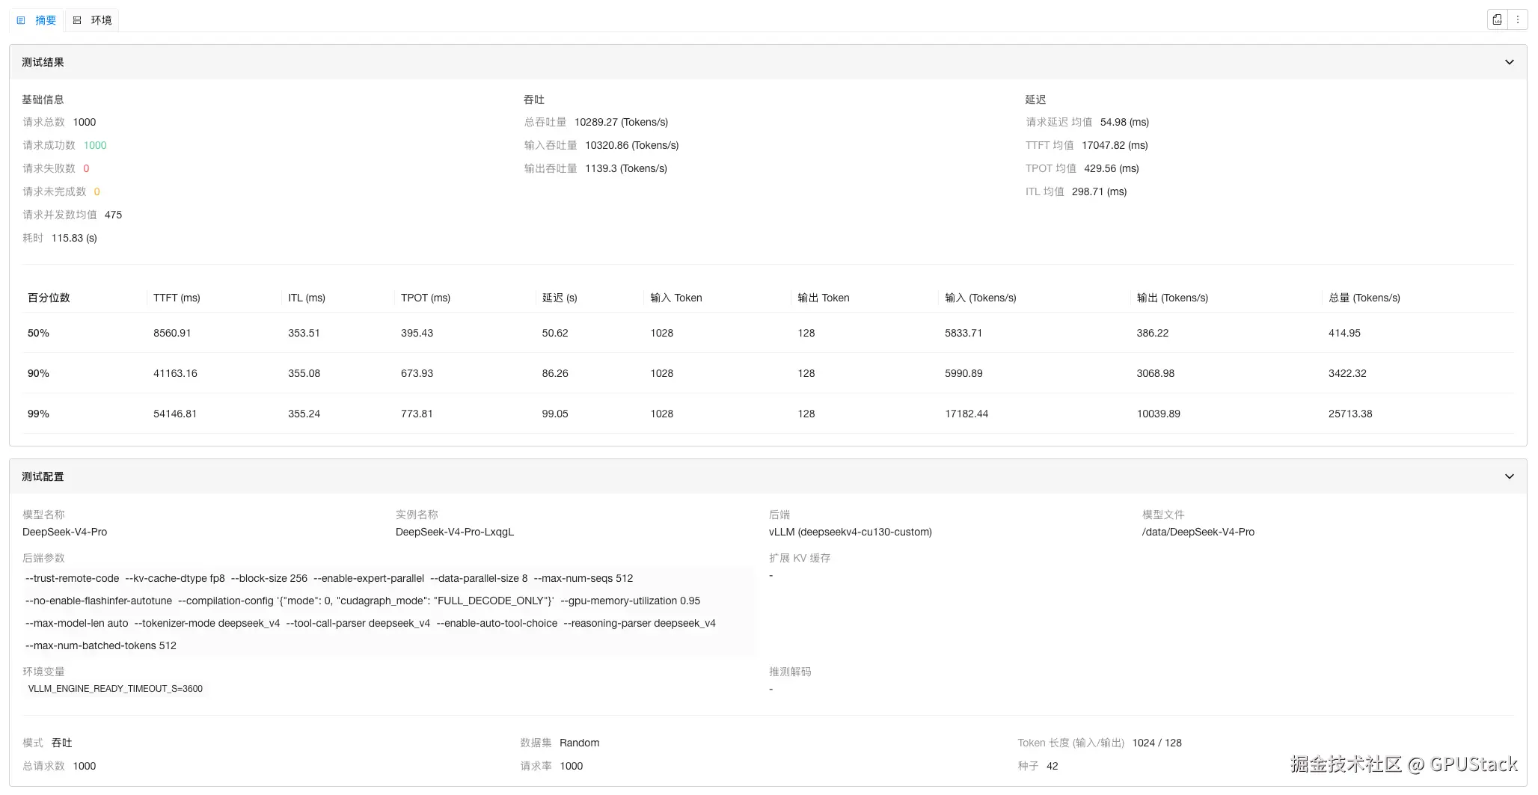Screen dimensions: 1538x795
Task: Click the 输入吞吐量 value 10320.86 (Tokens/s)
Action: pyautogui.click(x=631, y=145)
